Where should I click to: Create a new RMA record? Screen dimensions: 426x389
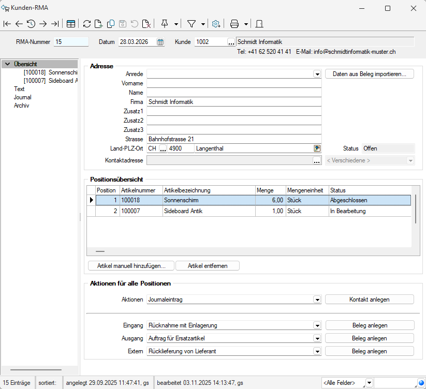coord(99,24)
